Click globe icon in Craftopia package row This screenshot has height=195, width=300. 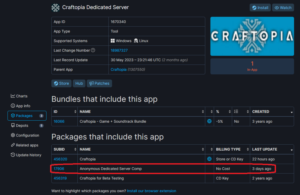click(x=209, y=159)
